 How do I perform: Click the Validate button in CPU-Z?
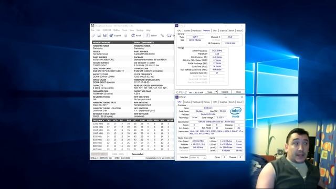tap(225, 92)
